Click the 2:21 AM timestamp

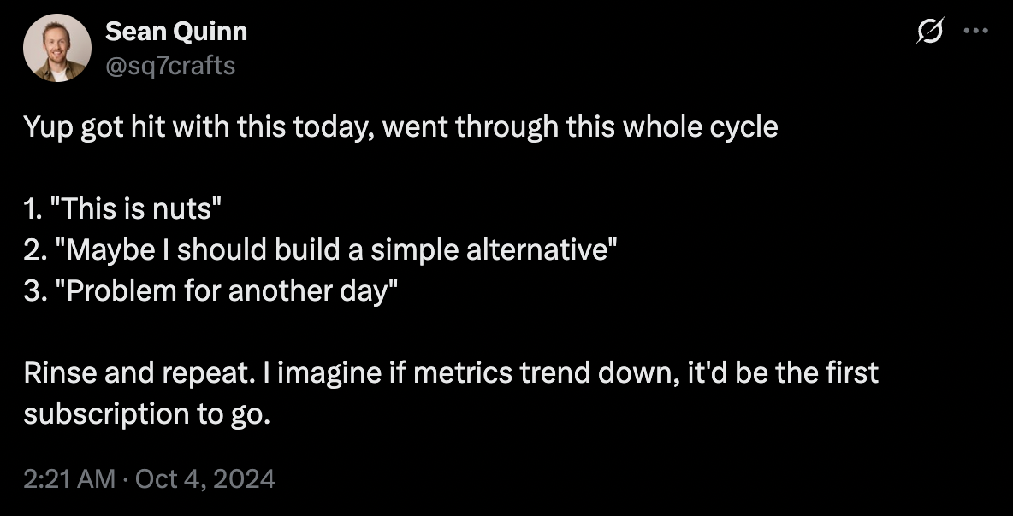69,478
